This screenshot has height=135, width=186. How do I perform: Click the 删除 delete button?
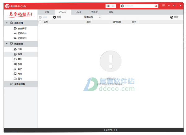coord(57,17)
